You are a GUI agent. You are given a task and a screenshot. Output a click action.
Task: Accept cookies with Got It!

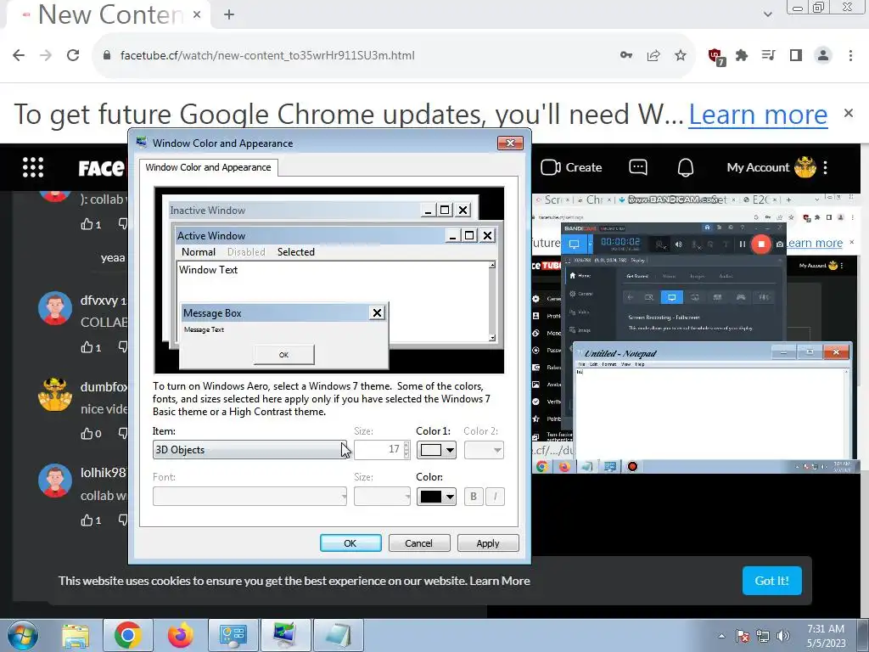[771, 581]
